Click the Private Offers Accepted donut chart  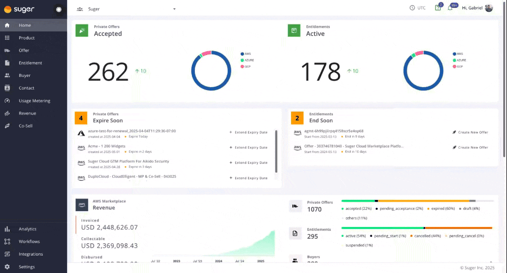tap(211, 70)
